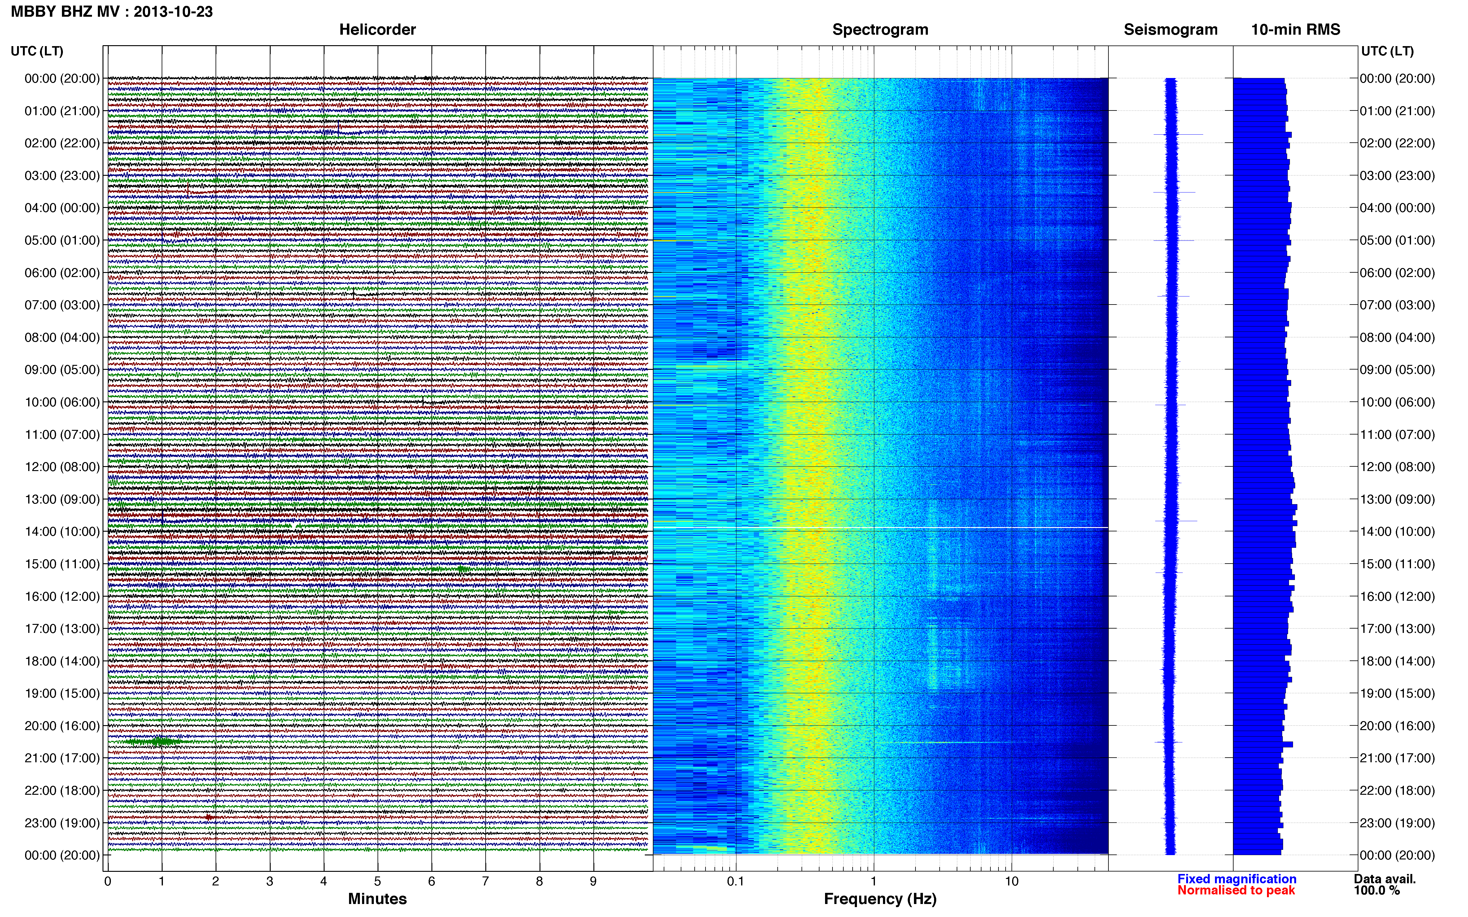The image size is (1468, 917).
Task: Click the UTC (LT) label beside the Helicorder
Action: point(37,51)
